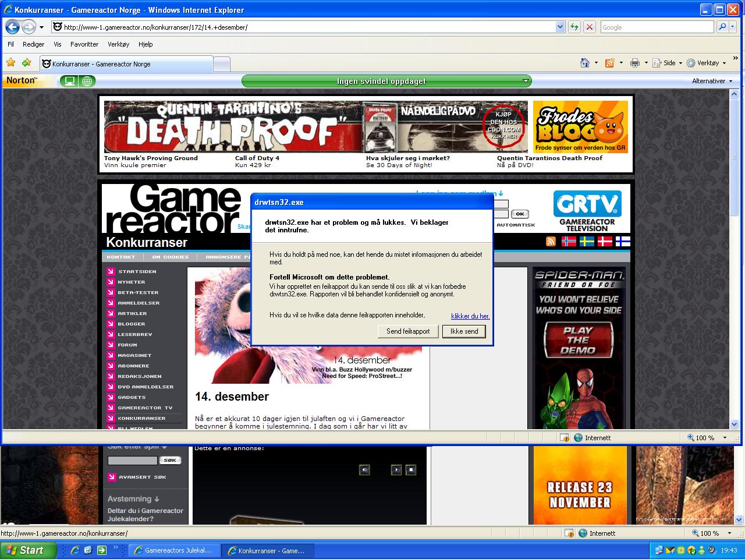Viewport: 745px width, 559px height.
Task: Click 'Send feilrapport' in the error dialog
Action: pos(408,331)
